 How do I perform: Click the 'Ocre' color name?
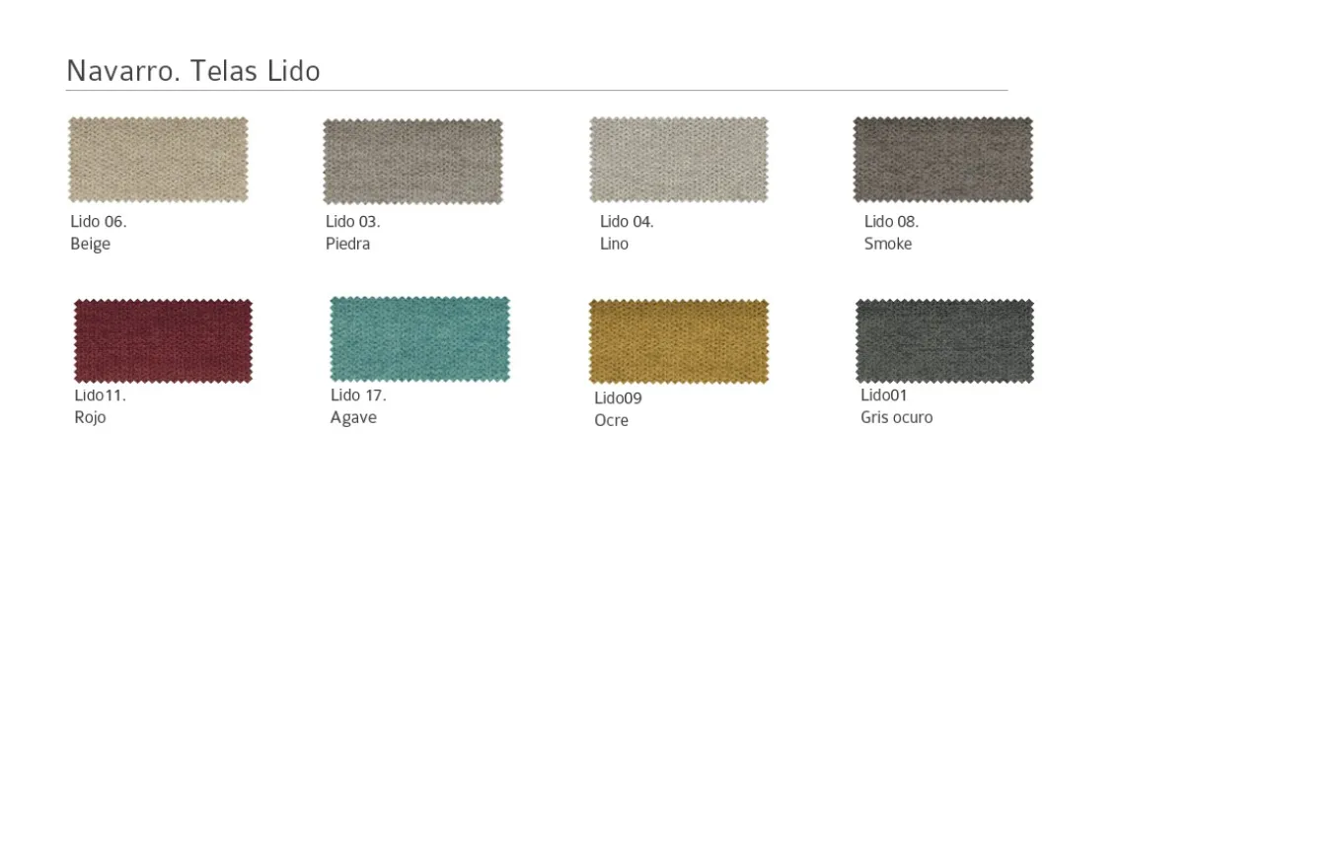click(x=611, y=420)
